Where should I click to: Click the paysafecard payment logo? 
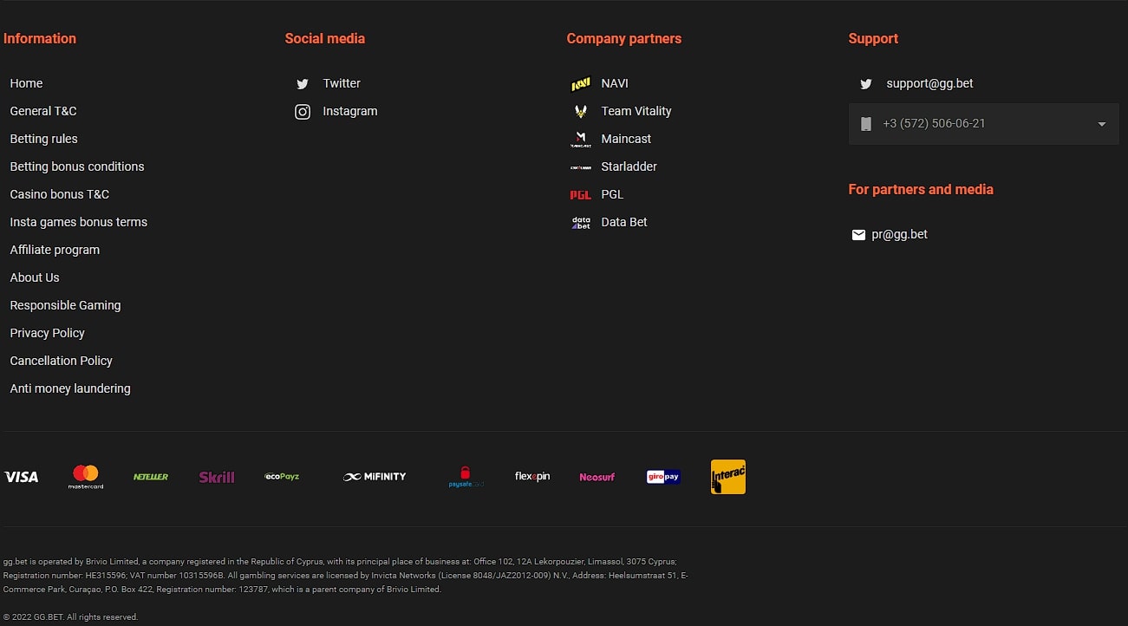click(466, 477)
